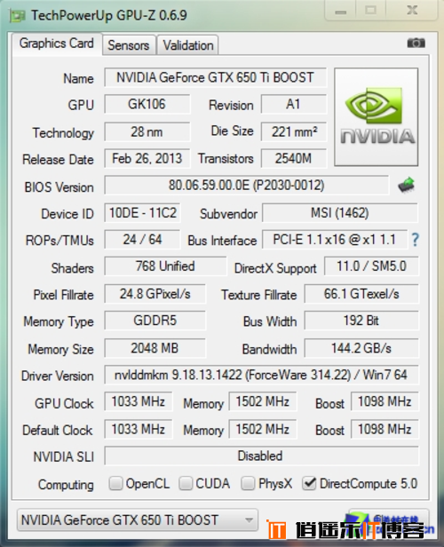Toggle the CUDA checkbox
Screen dimensions: 444x547
point(186,483)
